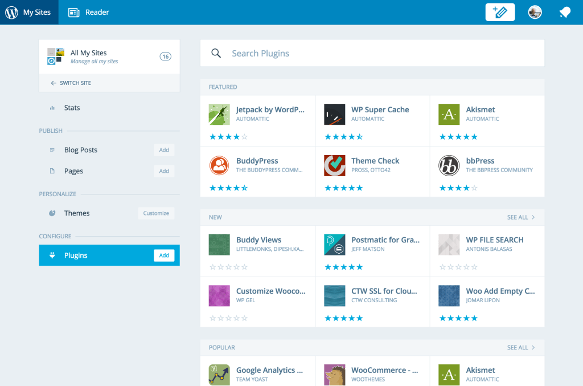The height and width of the screenshot is (386, 583).
Task: Click the star rating under Akismet featured
Action: (458, 137)
